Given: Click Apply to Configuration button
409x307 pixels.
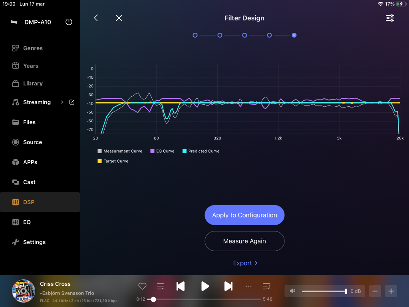Looking at the screenshot, I should pyautogui.click(x=244, y=215).
